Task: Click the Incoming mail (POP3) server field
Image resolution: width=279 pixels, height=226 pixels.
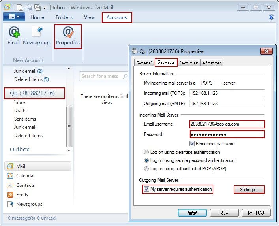Action: pyautogui.click(x=227, y=93)
